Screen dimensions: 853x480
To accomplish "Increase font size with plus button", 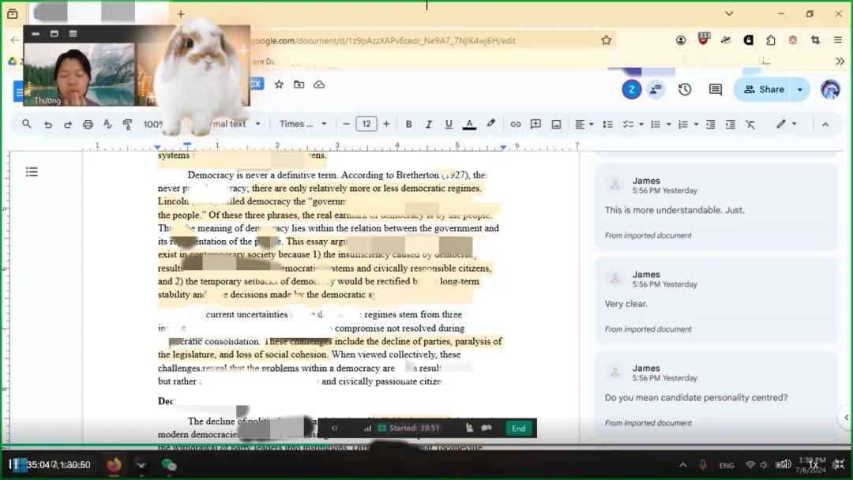I will click(386, 124).
